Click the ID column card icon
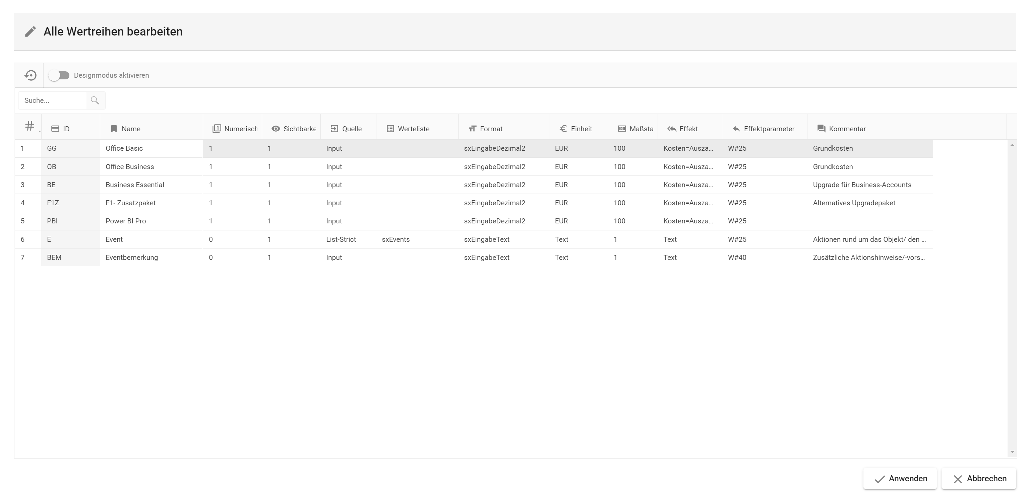Viewport: 1029px width, 497px height. coord(55,129)
